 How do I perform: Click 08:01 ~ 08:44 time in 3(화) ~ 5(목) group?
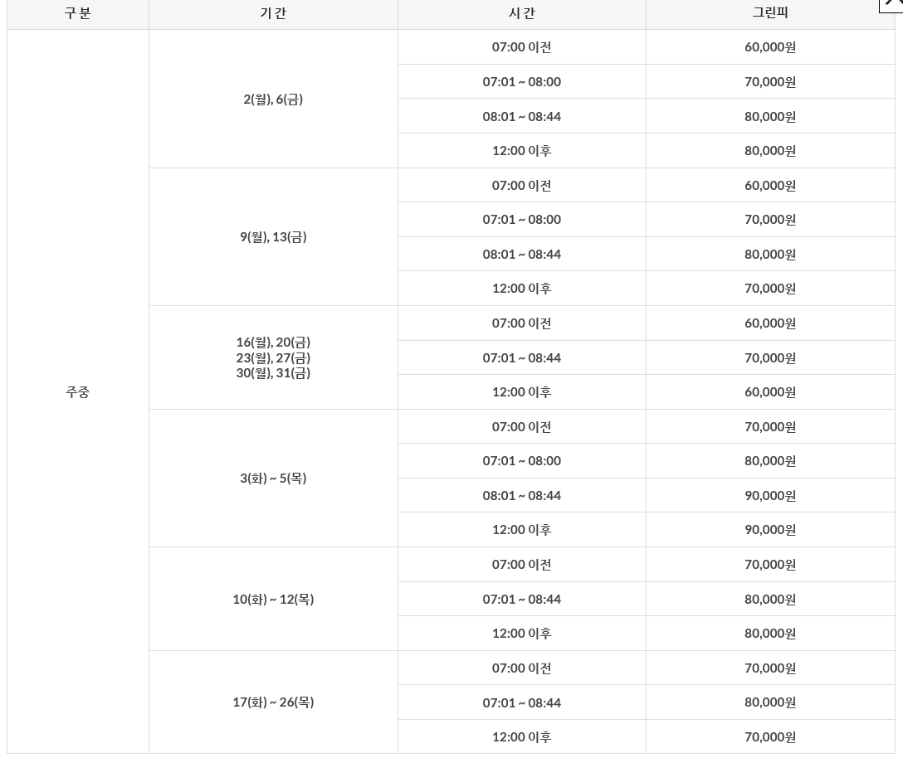521,495
